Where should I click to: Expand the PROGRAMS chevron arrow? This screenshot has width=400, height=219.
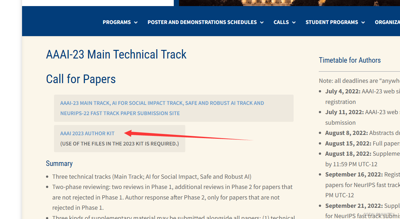[136, 22]
